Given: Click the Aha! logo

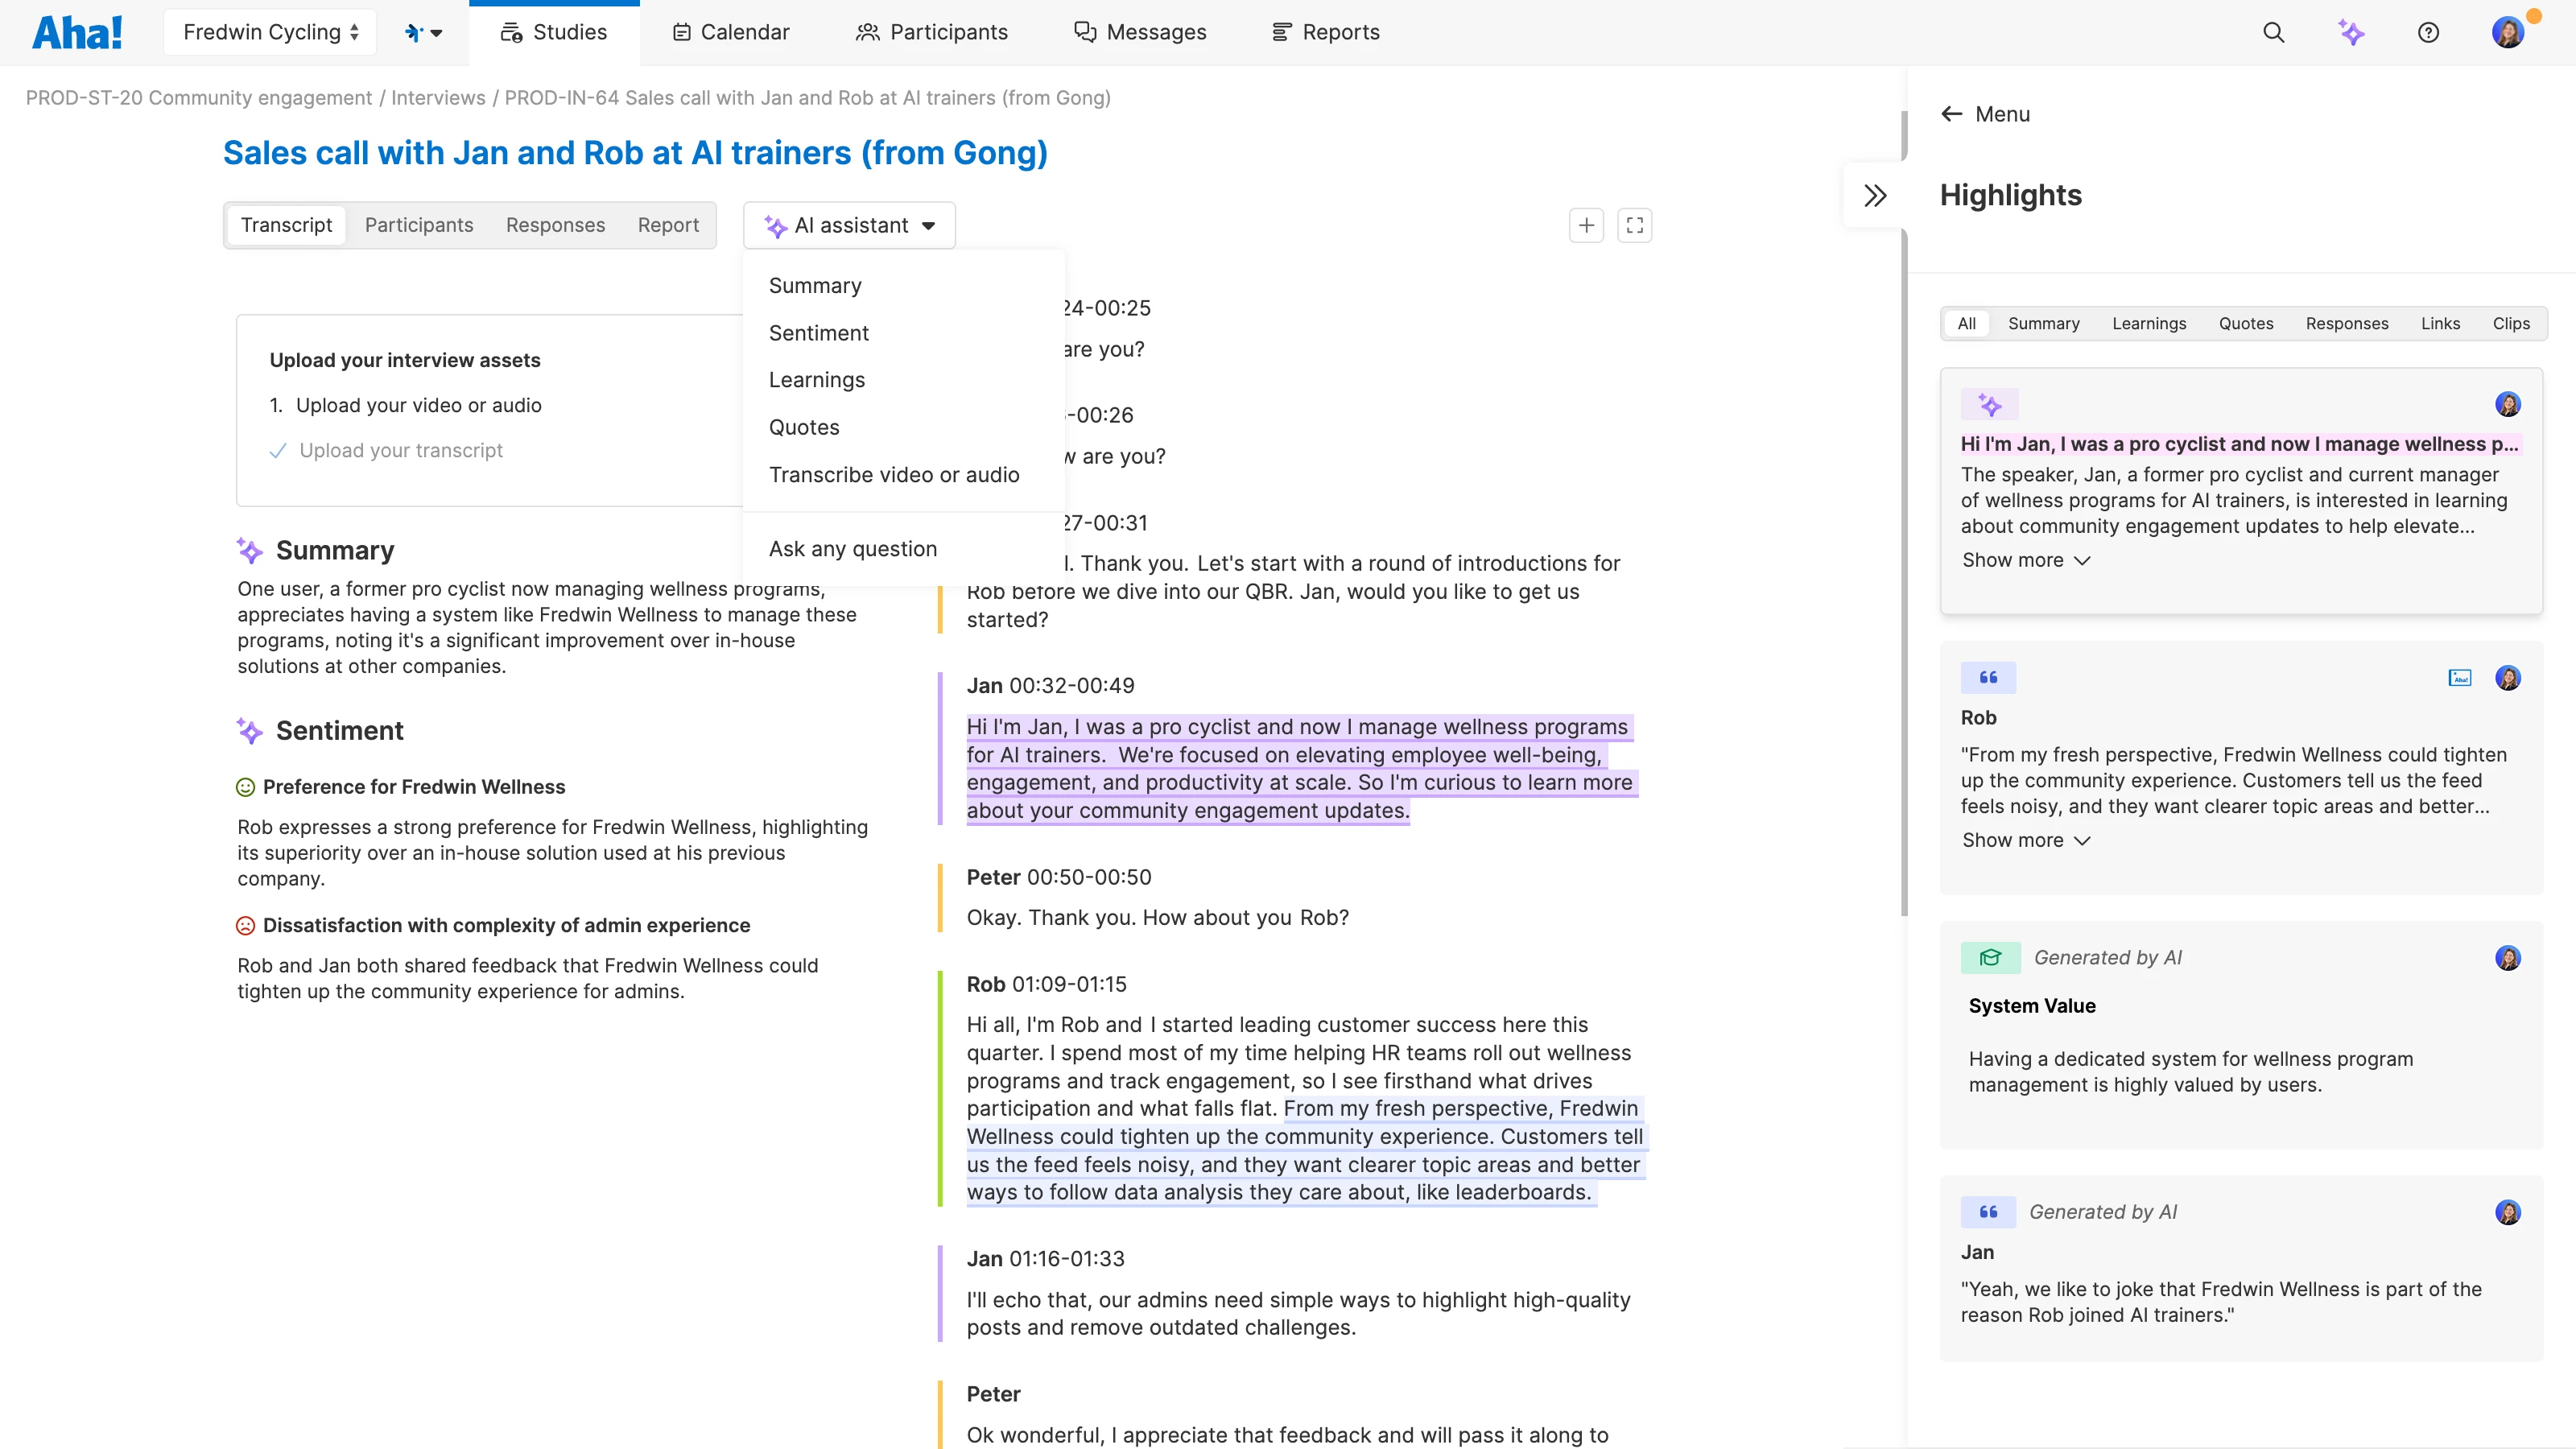Looking at the screenshot, I should click(x=77, y=32).
